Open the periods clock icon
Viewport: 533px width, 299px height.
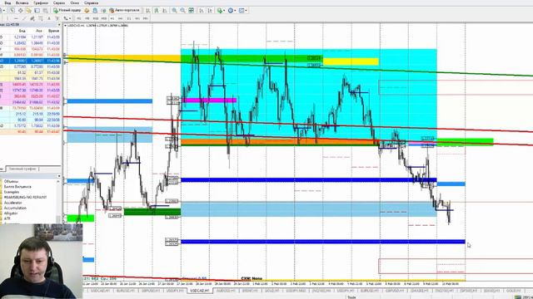tap(231, 11)
